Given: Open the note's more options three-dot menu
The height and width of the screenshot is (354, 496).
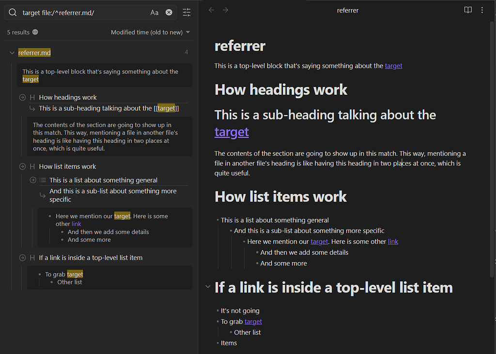Looking at the screenshot, I should coord(482,10).
